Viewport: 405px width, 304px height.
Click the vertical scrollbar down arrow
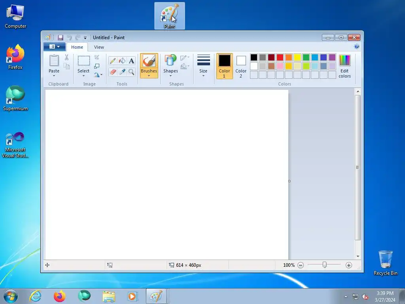click(358, 256)
